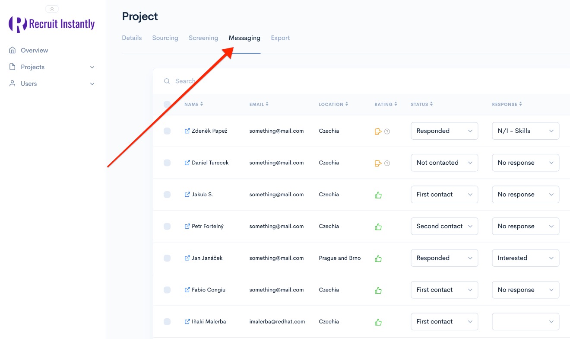Sort by Email column arrows

click(x=267, y=104)
